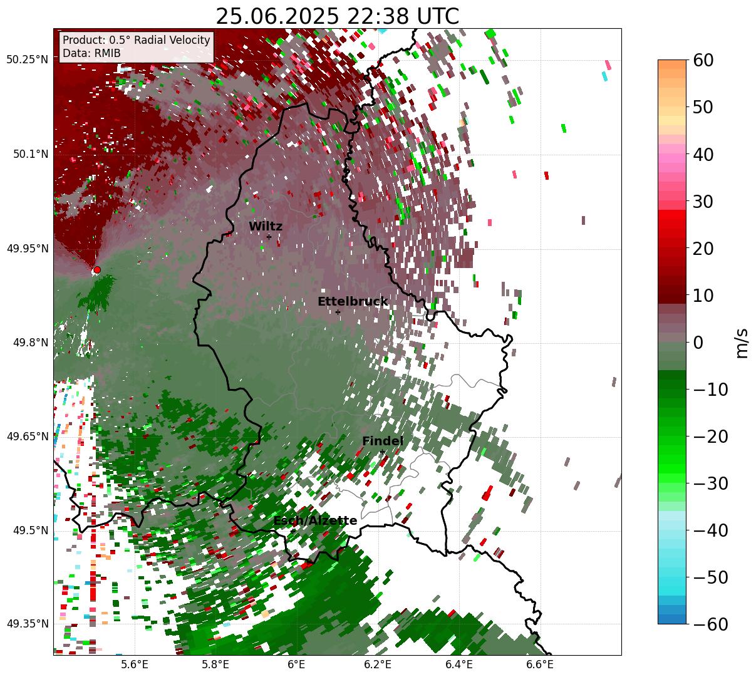Select the Ettelbruck city label
756x677 pixels.
[353, 302]
